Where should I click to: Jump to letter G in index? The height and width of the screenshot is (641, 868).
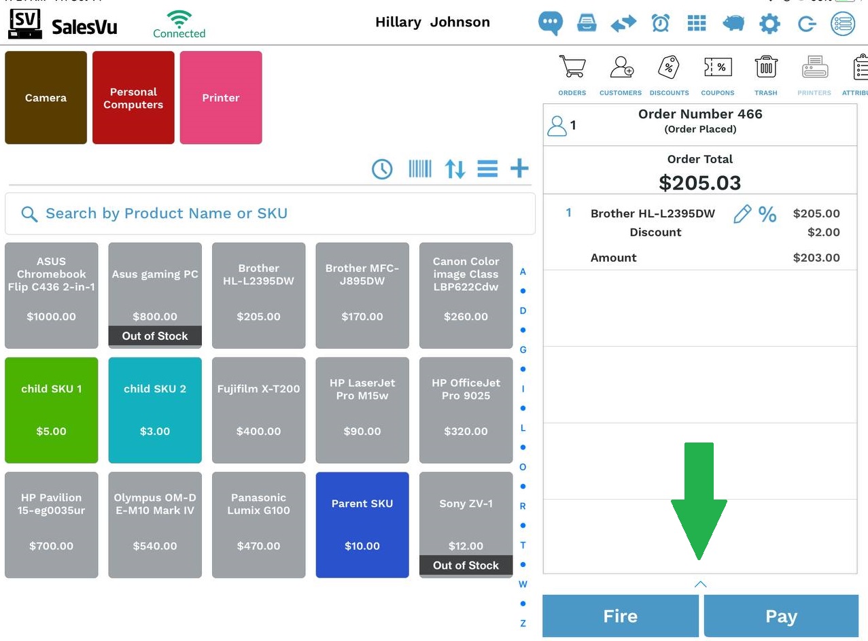click(523, 350)
